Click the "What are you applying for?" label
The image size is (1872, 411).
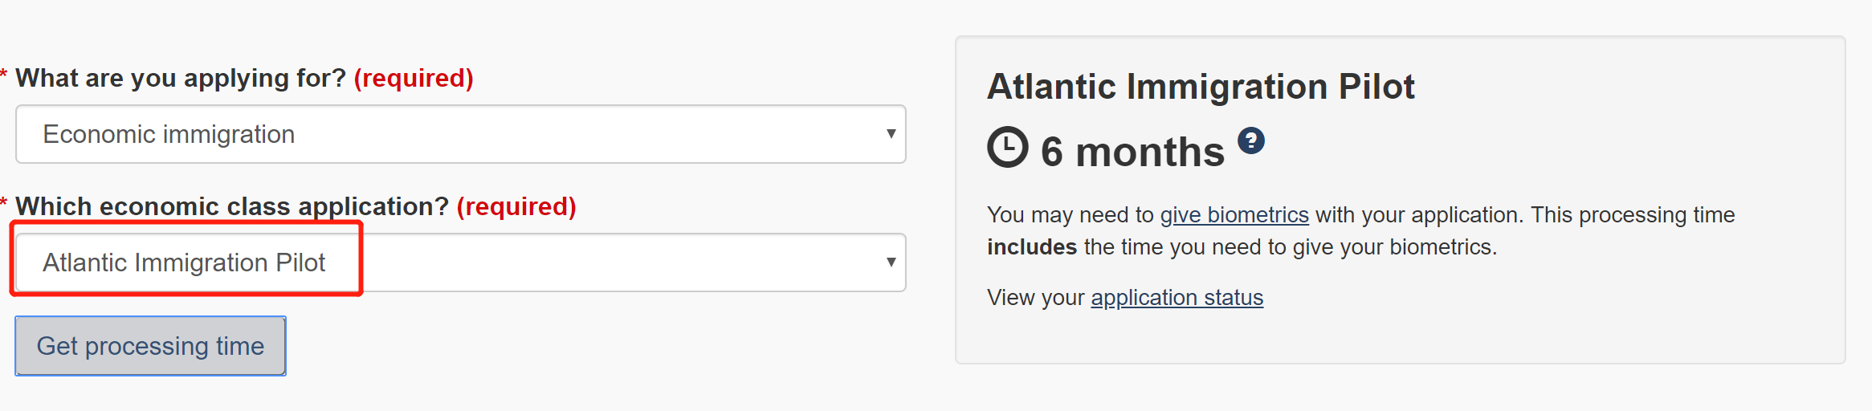[x=181, y=78]
